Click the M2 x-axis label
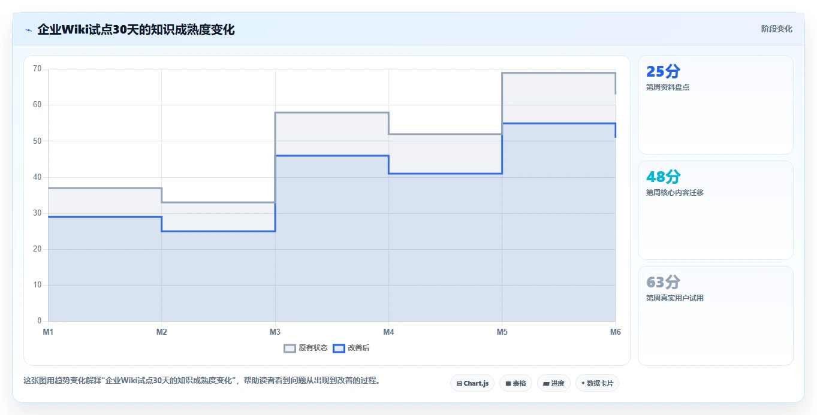 pos(161,332)
